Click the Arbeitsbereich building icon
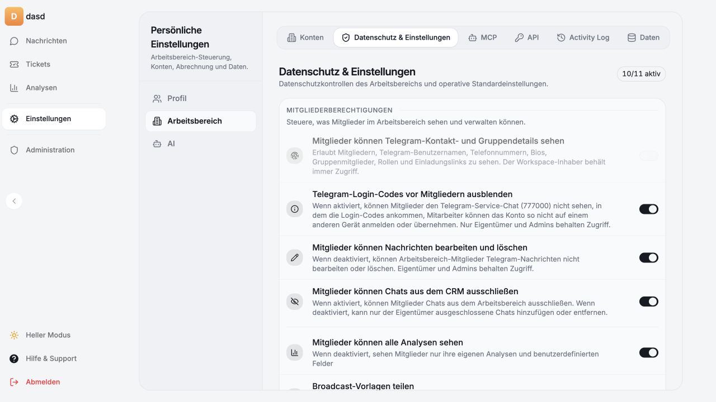Image resolution: width=716 pixels, height=402 pixels. [157, 121]
